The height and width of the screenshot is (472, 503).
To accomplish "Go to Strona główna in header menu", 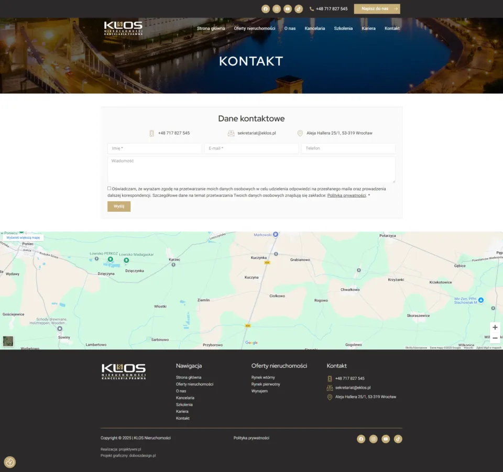I will tap(211, 28).
